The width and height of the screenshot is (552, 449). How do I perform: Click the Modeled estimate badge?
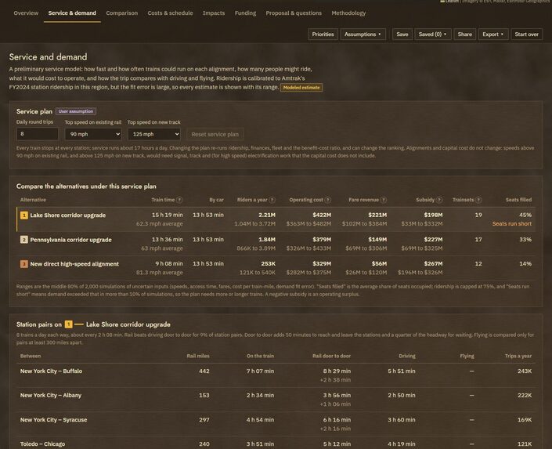[x=301, y=88]
